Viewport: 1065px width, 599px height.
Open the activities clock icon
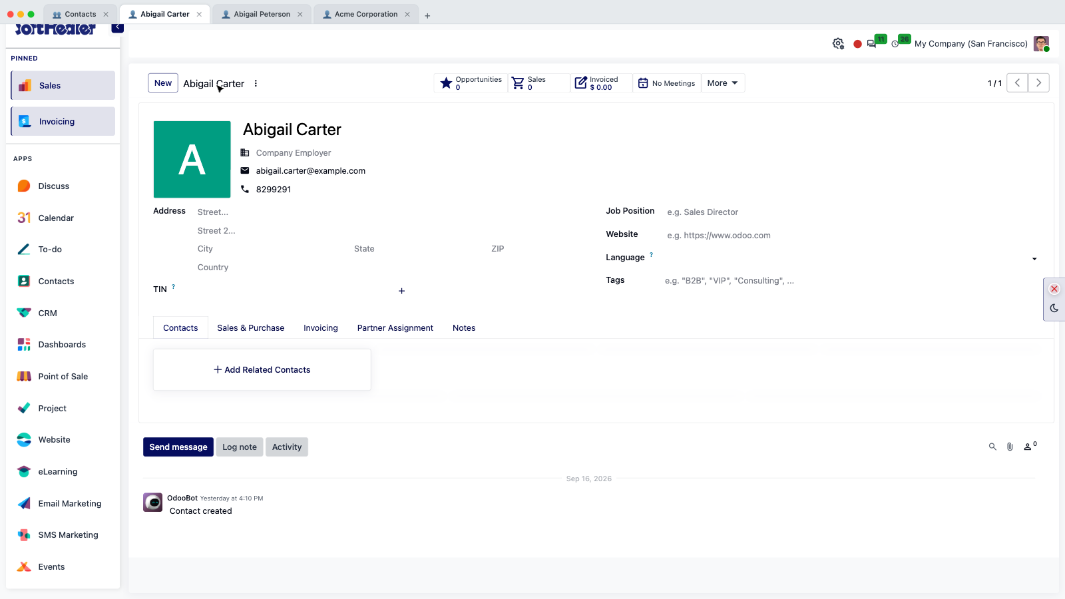coord(896,44)
